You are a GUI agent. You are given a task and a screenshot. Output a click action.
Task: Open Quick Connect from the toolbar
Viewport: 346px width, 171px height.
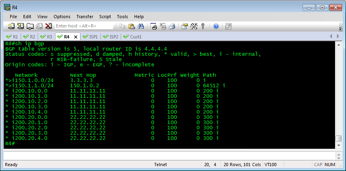[21, 26]
